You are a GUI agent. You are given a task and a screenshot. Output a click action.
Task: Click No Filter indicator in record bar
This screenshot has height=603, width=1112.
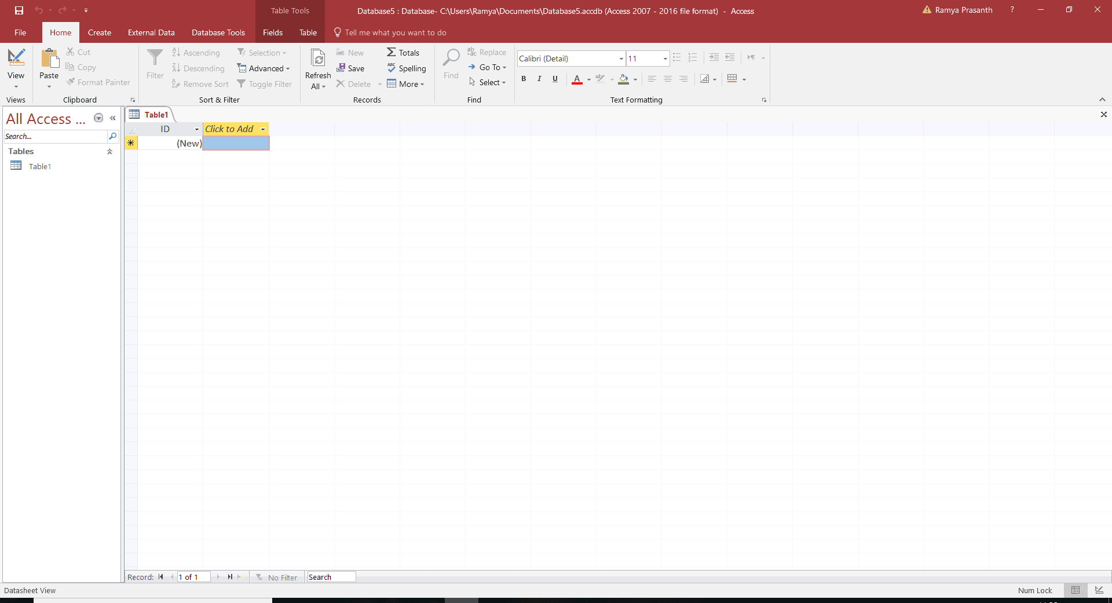pos(277,578)
